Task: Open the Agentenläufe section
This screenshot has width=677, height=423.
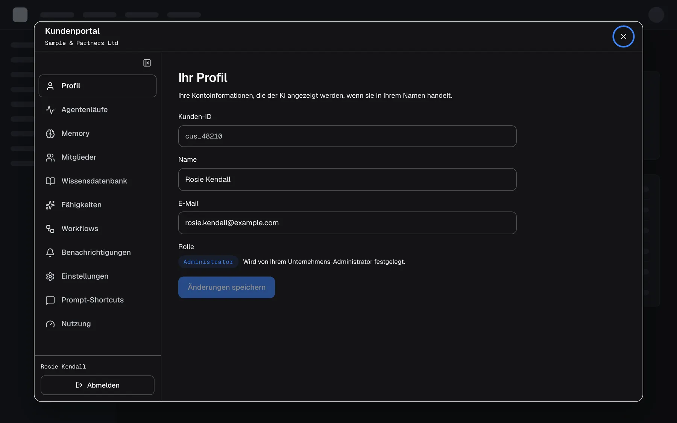Action: click(x=97, y=109)
